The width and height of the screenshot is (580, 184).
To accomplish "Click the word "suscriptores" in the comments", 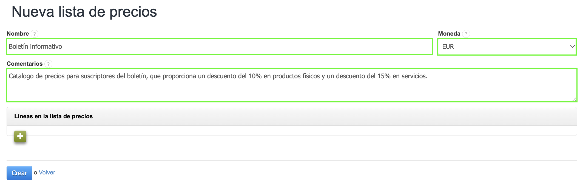I will click(x=98, y=76).
